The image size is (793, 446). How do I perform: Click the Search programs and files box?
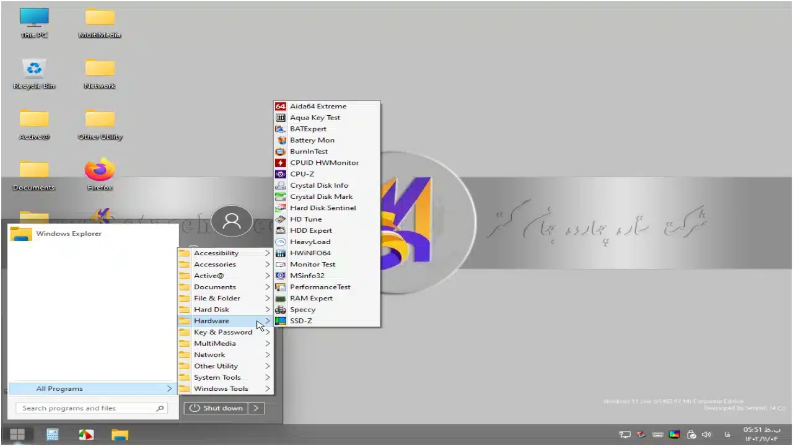tap(87, 408)
